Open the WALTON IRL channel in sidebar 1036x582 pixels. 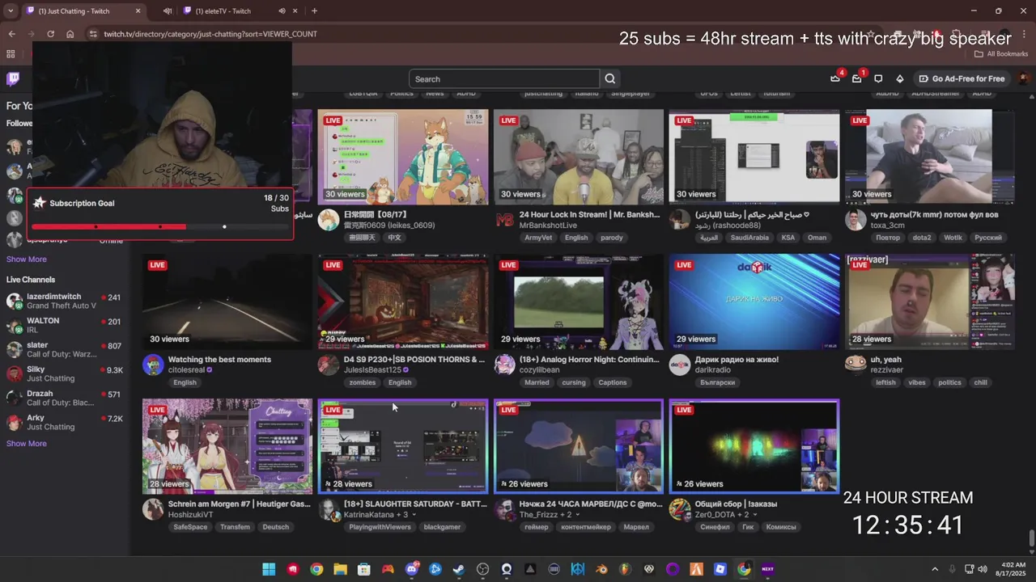65,325
